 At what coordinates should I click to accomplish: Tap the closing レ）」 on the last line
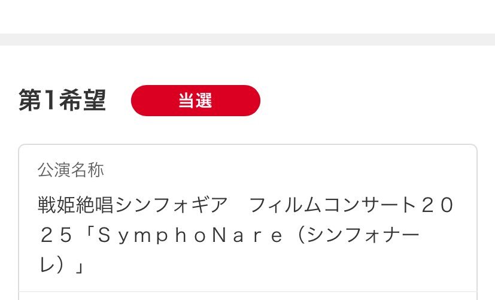pyautogui.click(x=61, y=265)
